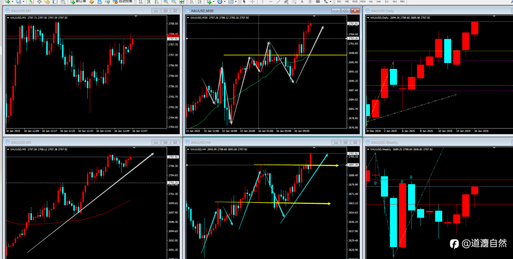Select the D1 timeframe button
This screenshot has height=259, width=513.
click(387, 2)
